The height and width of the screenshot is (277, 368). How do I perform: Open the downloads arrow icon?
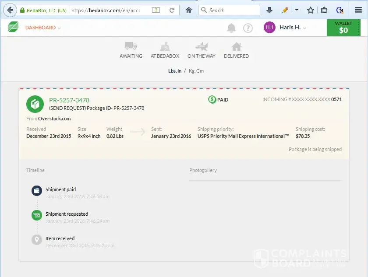click(269, 10)
